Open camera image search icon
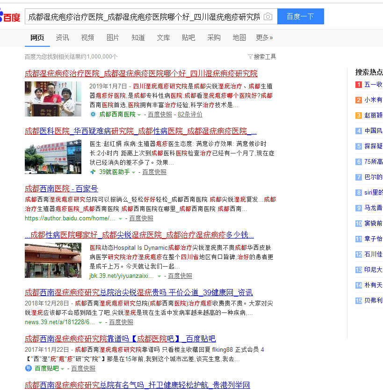 [268, 16]
